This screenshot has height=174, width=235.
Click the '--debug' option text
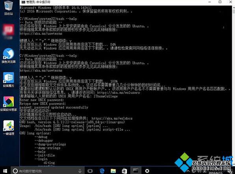41,137
